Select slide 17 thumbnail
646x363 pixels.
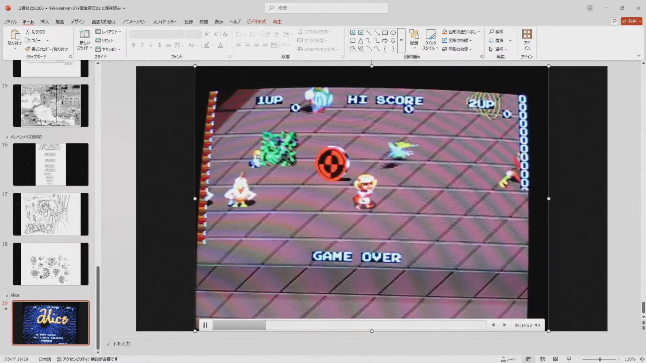51,214
